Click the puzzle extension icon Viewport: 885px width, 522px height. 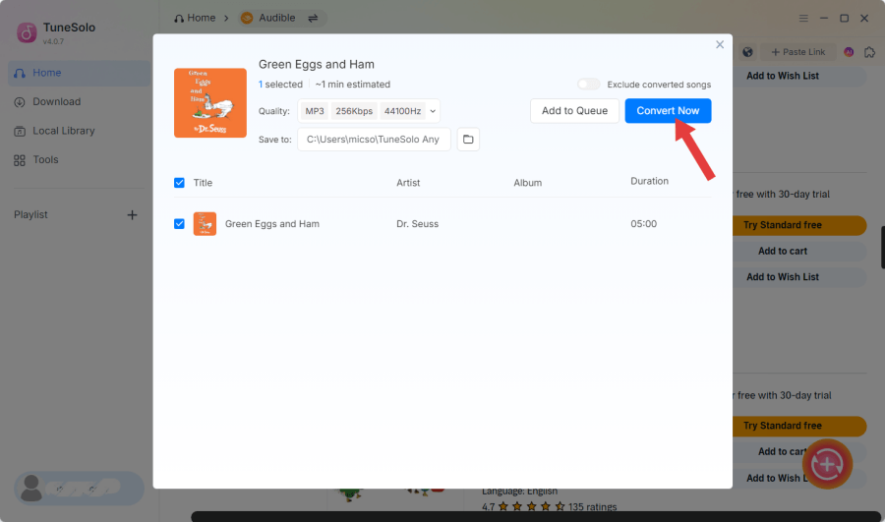870,52
